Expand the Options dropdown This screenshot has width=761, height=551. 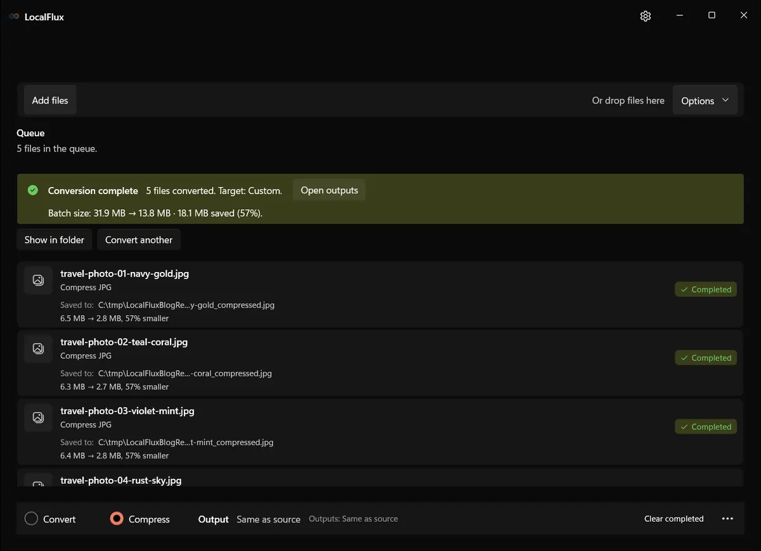pyautogui.click(x=705, y=100)
